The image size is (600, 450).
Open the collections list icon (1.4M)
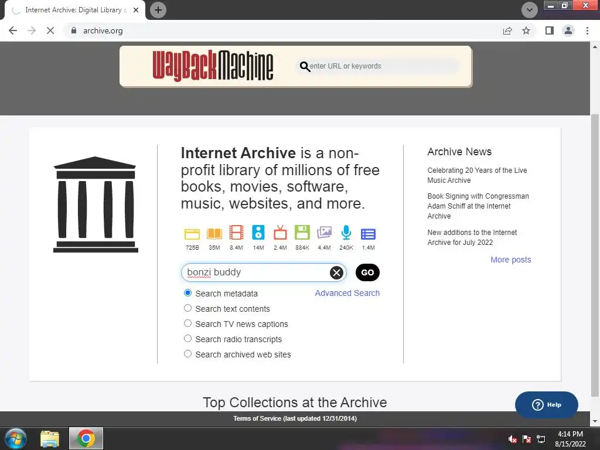(x=368, y=234)
